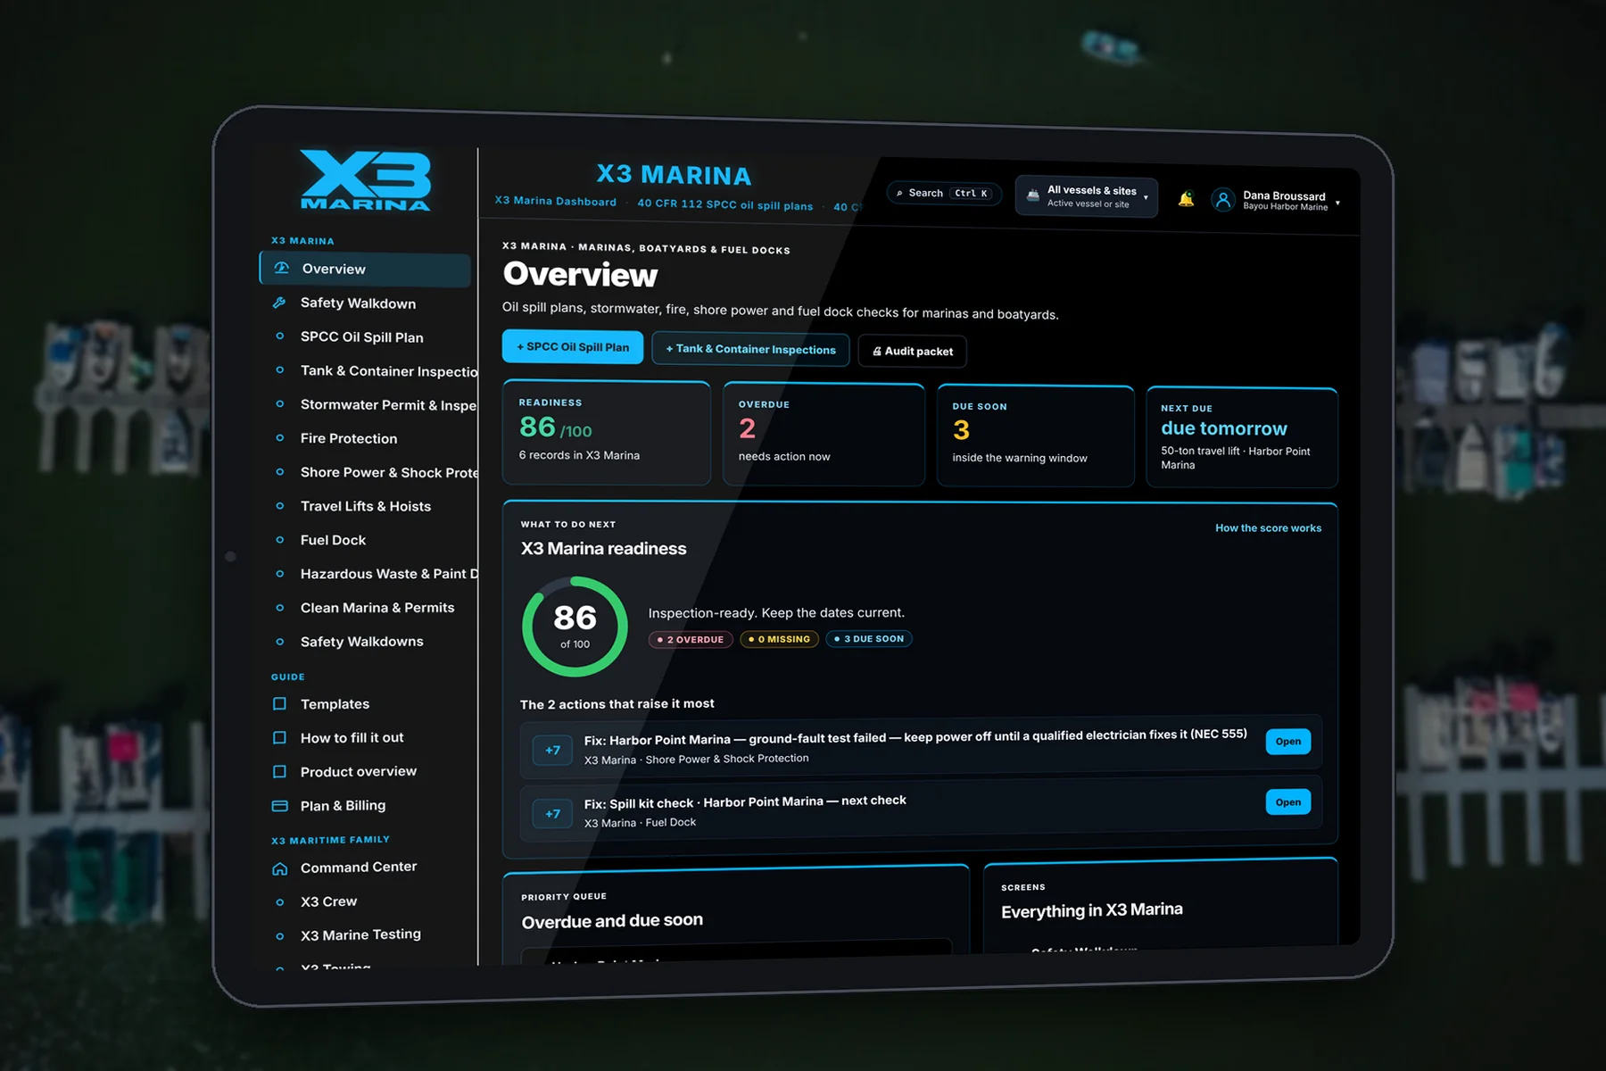This screenshot has width=1606, height=1071.
Task: Click the X3 Crew bullet icon
Action: tap(279, 902)
